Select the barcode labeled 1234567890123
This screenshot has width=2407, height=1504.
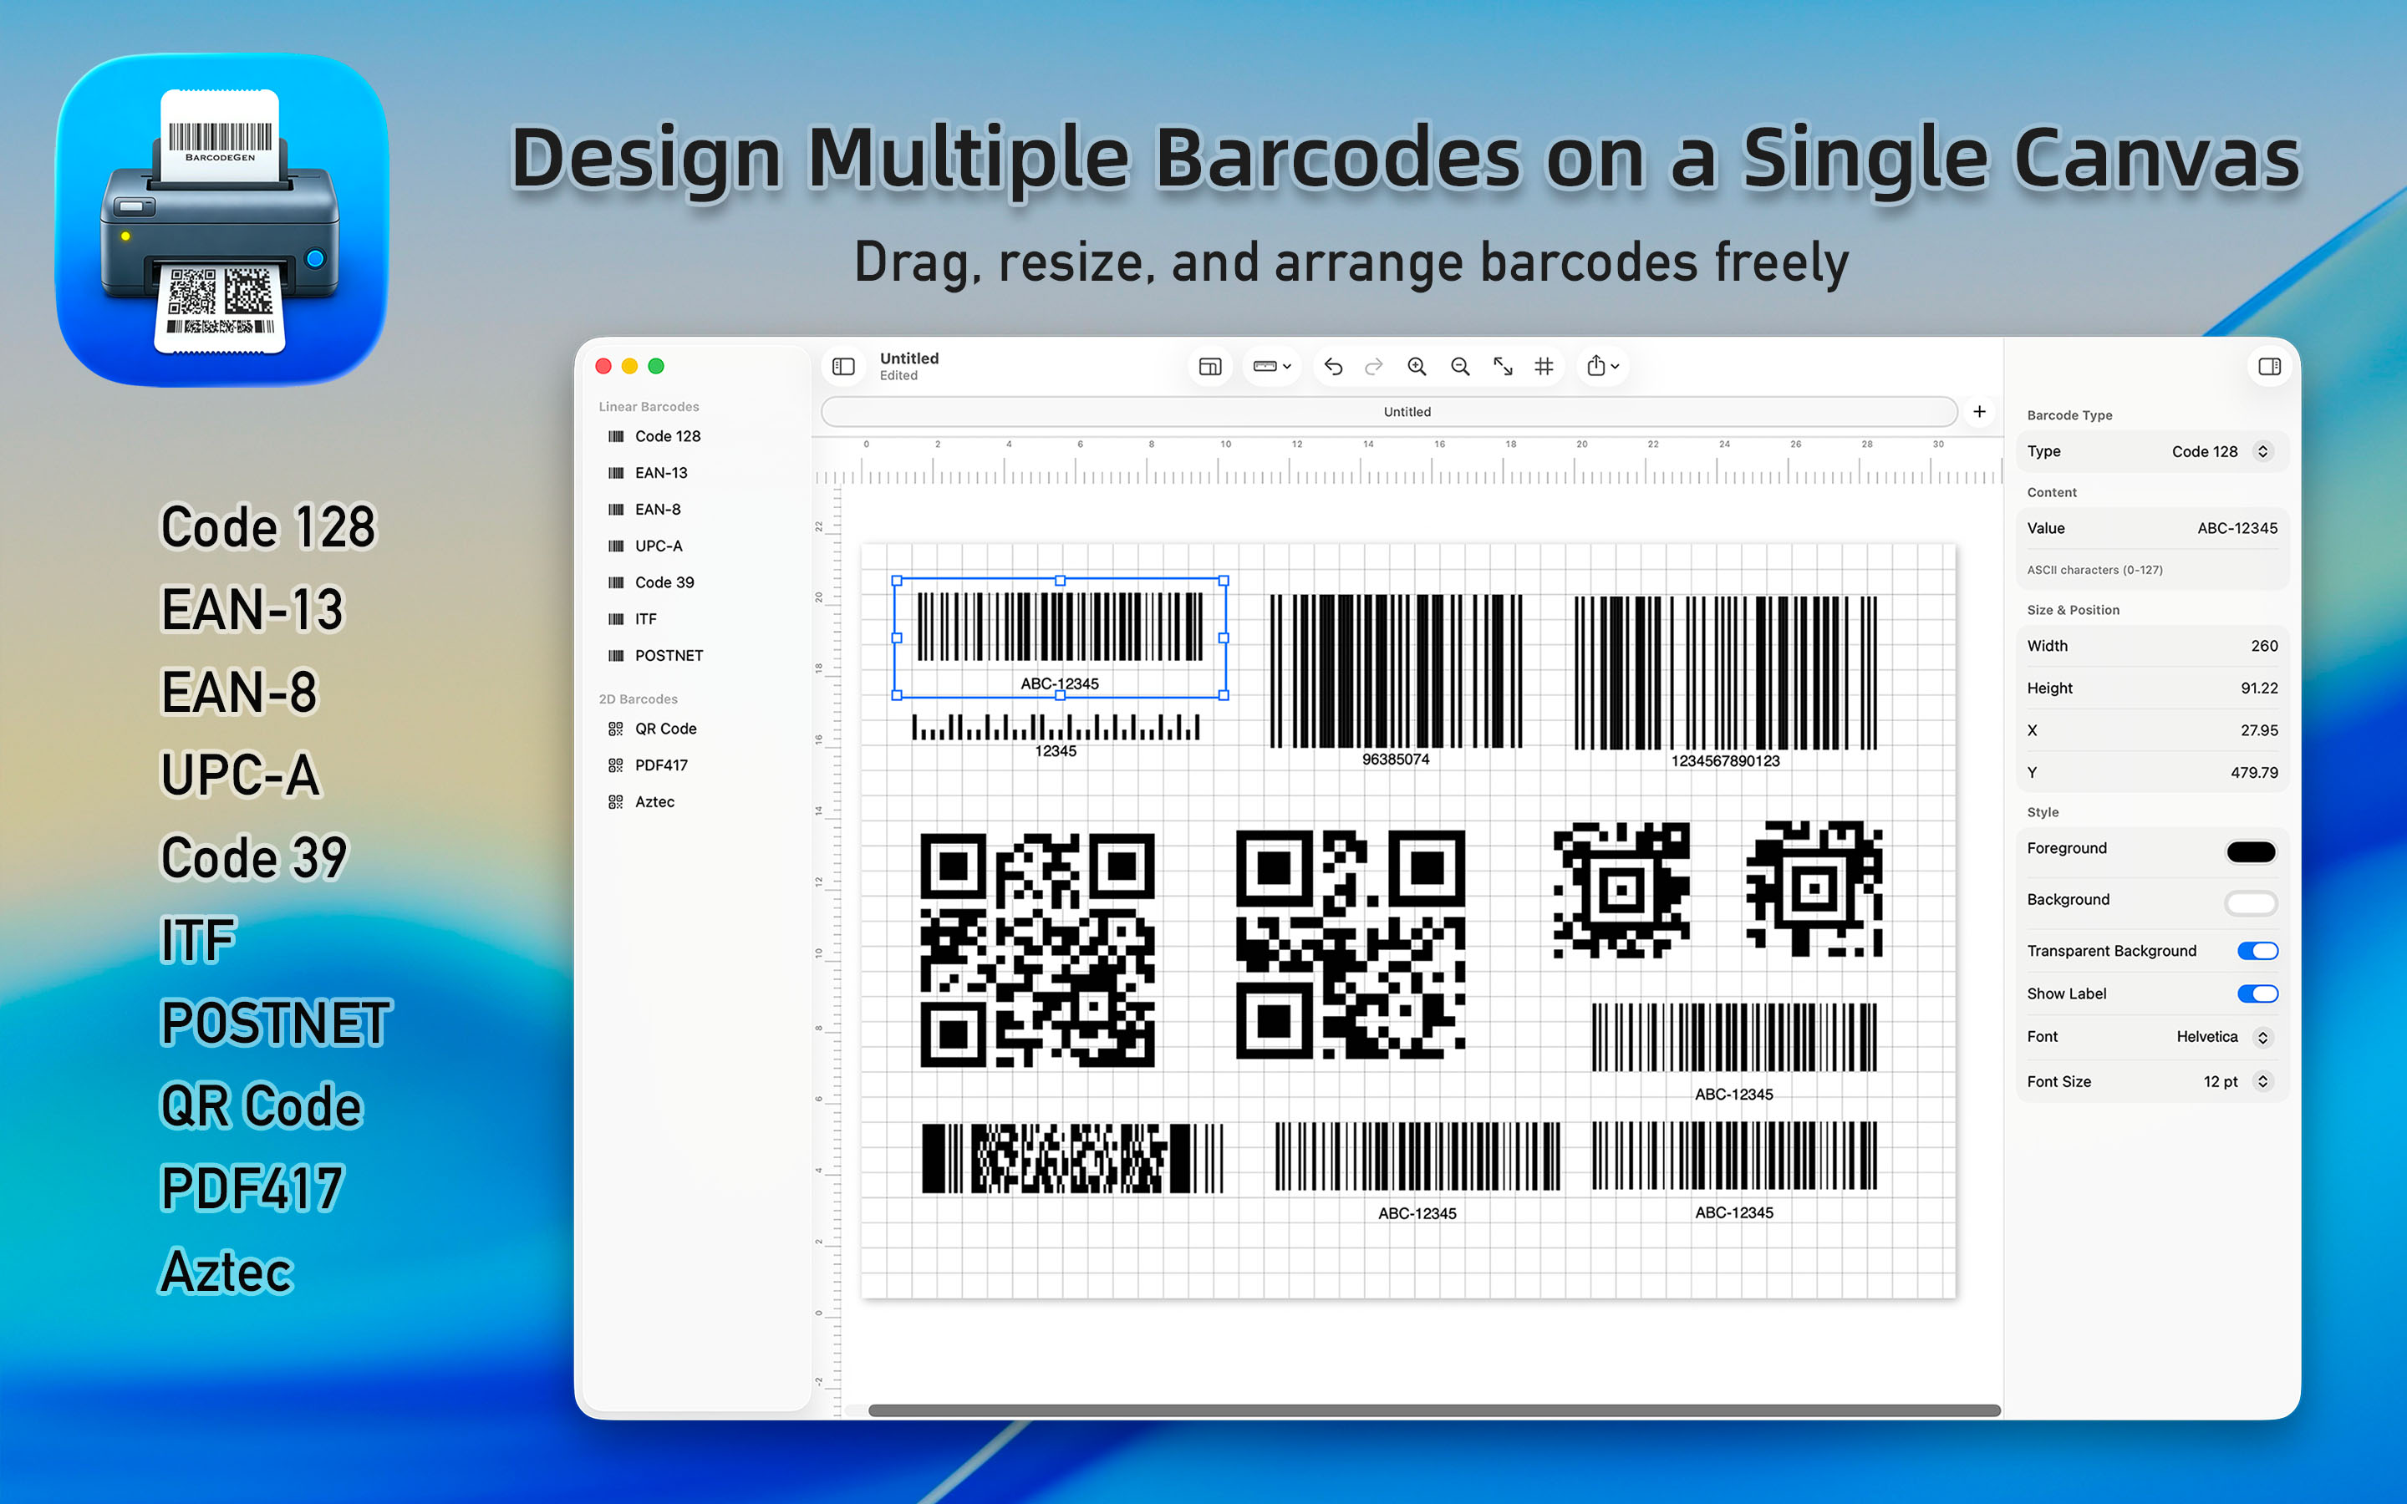click(x=1725, y=683)
